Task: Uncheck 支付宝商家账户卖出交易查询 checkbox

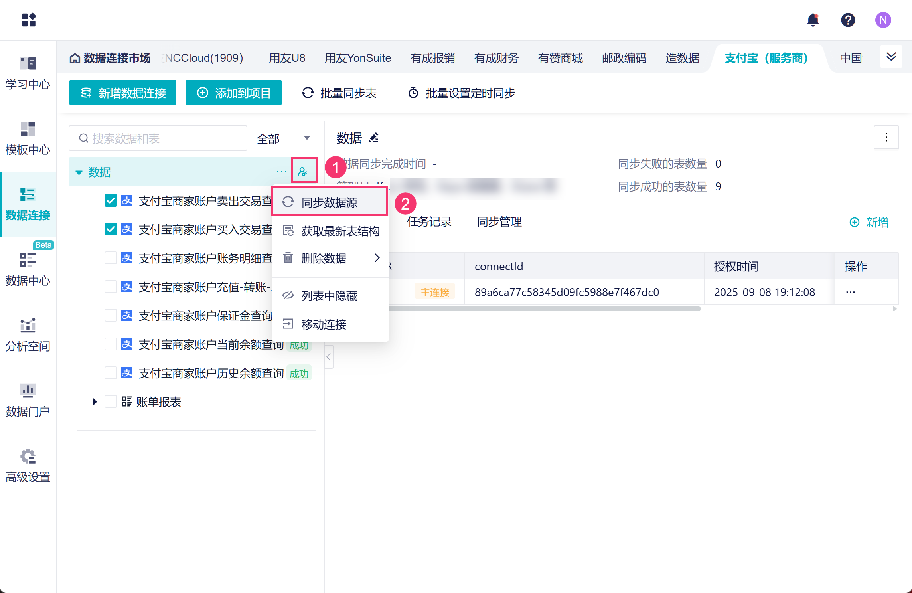Action: click(x=111, y=200)
